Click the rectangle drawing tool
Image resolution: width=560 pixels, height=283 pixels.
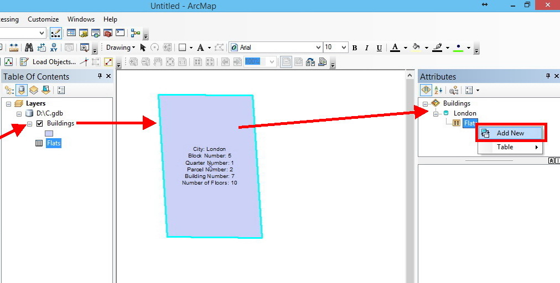pyautogui.click(x=182, y=48)
